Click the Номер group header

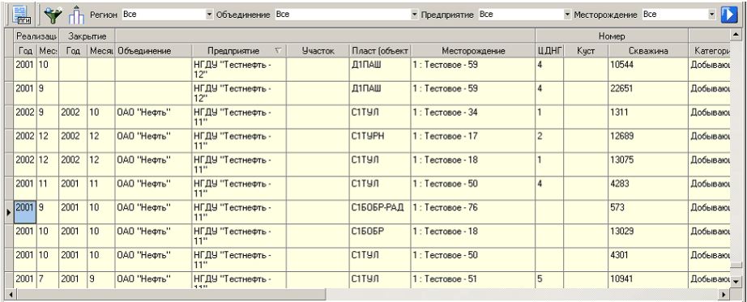pos(612,36)
